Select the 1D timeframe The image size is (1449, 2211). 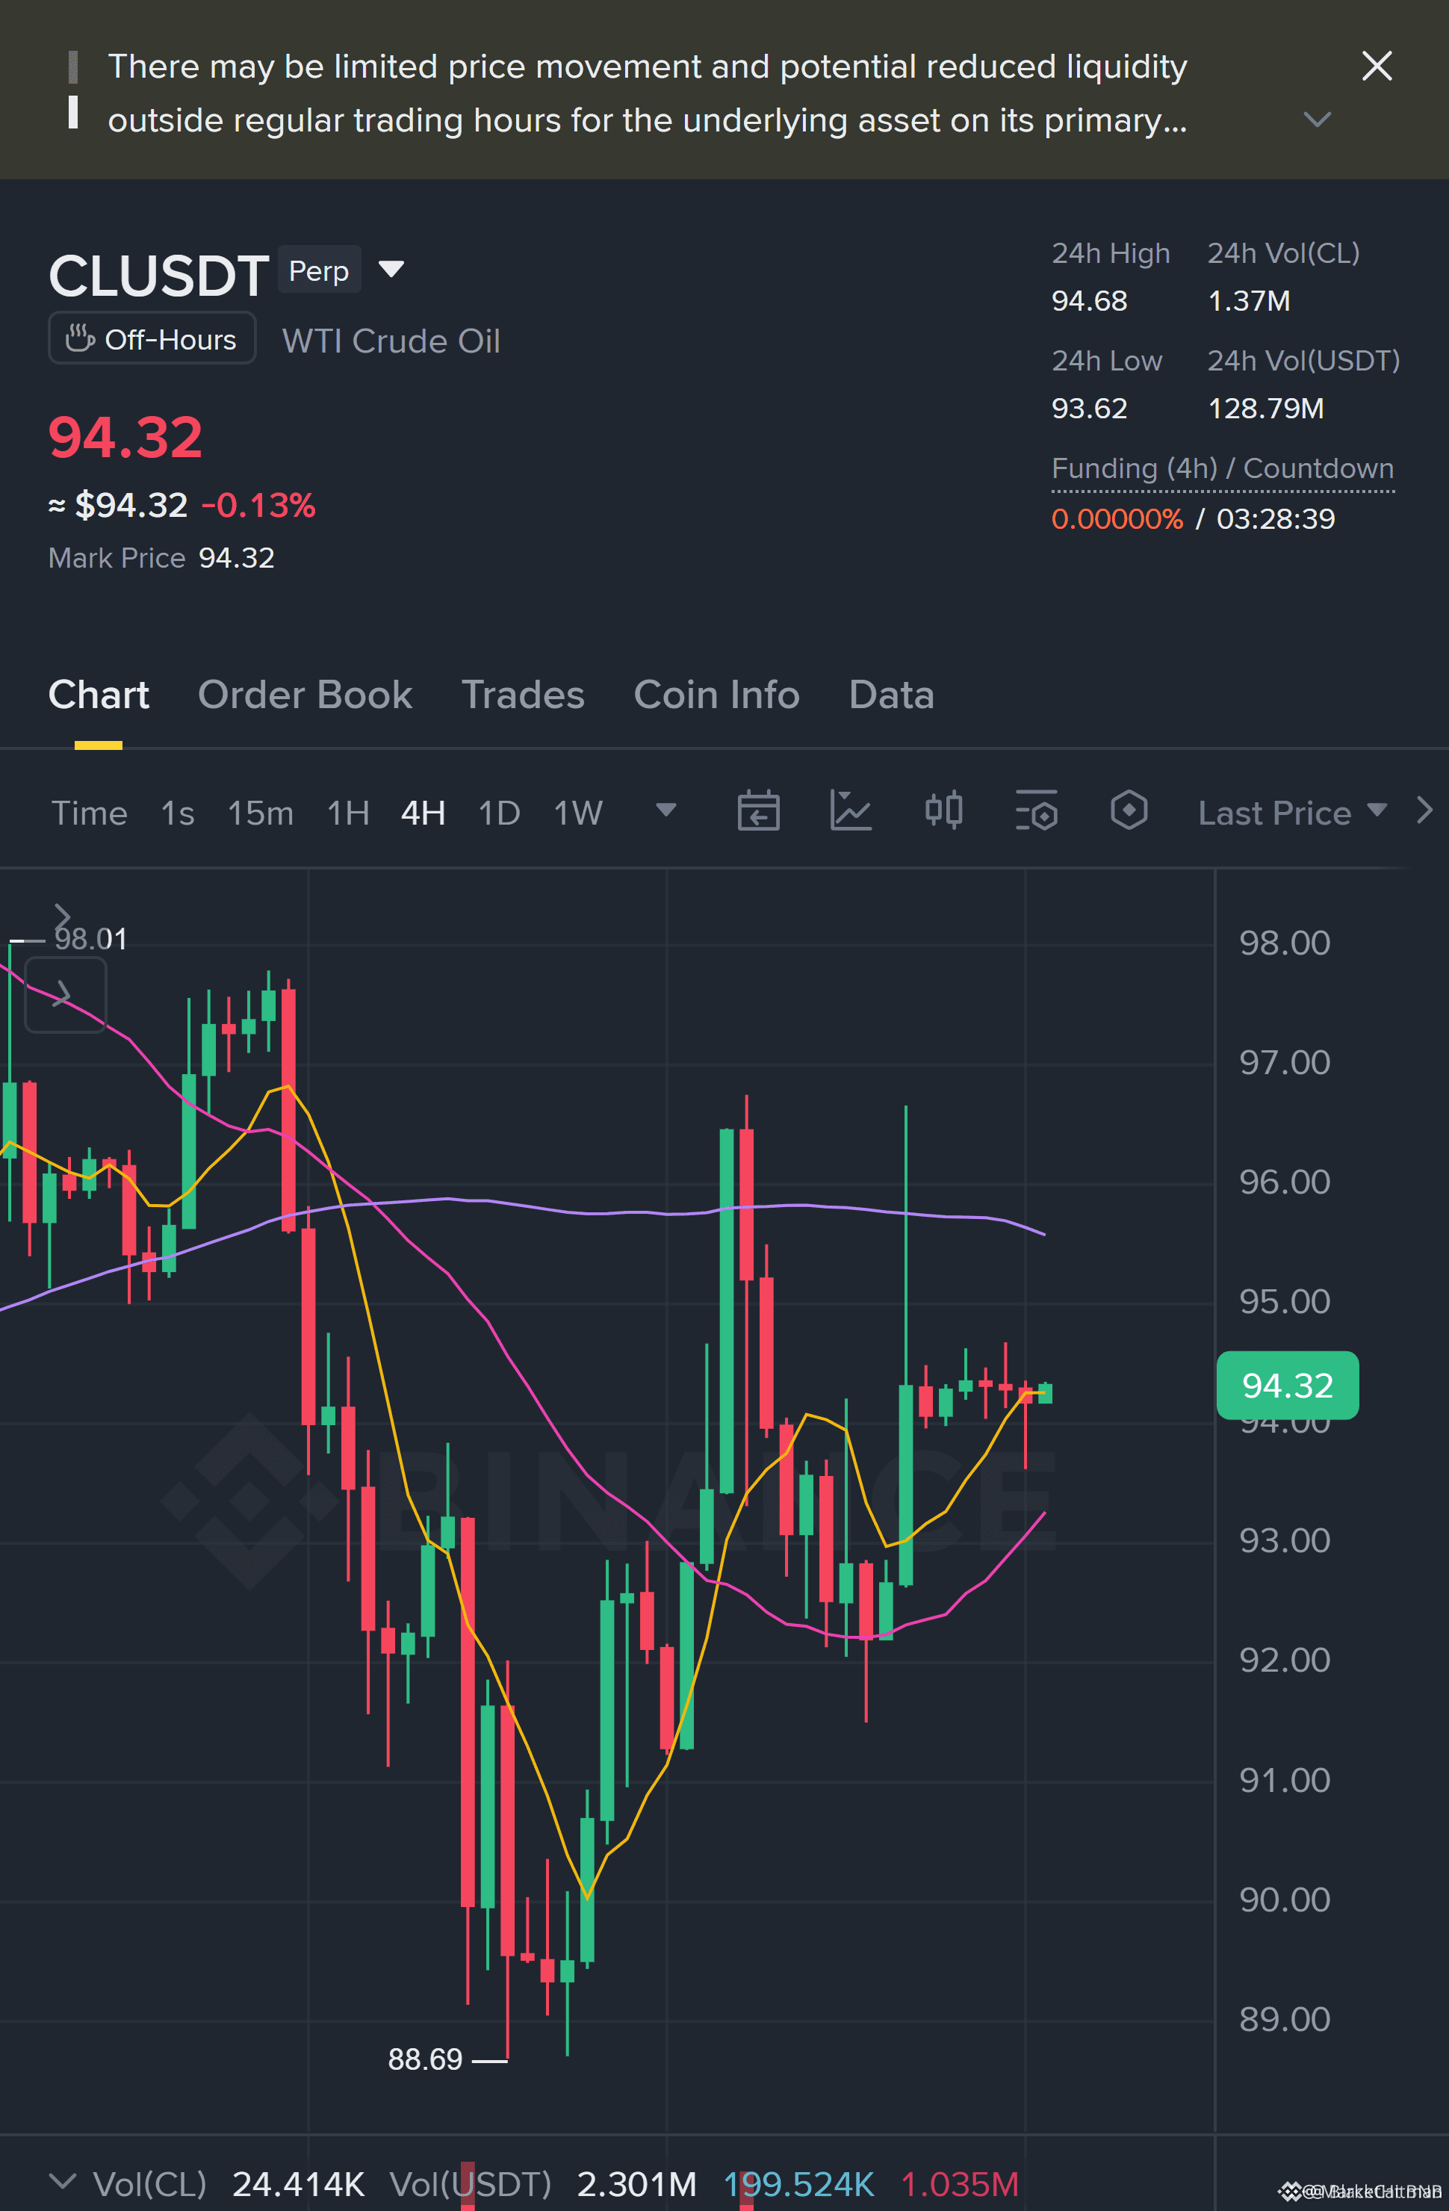click(499, 813)
